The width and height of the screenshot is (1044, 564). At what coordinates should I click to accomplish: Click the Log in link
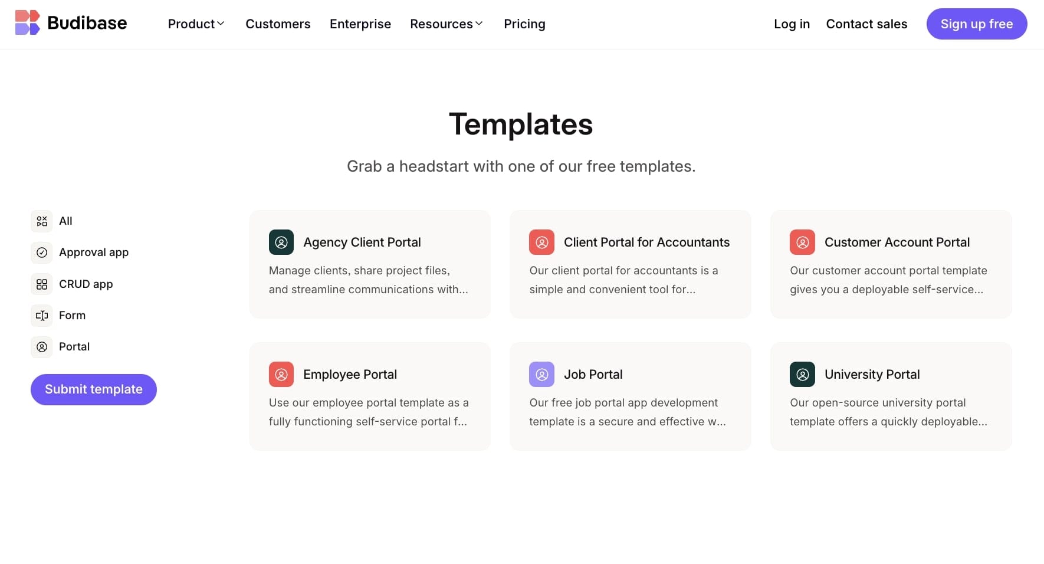click(x=792, y=24)
